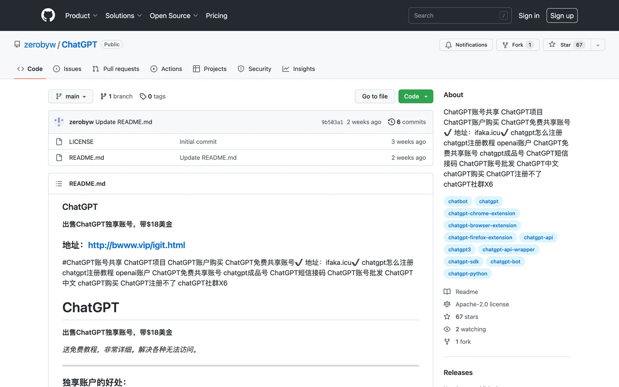Select the chatgpt-sdk topic tag

click(463, 261)
